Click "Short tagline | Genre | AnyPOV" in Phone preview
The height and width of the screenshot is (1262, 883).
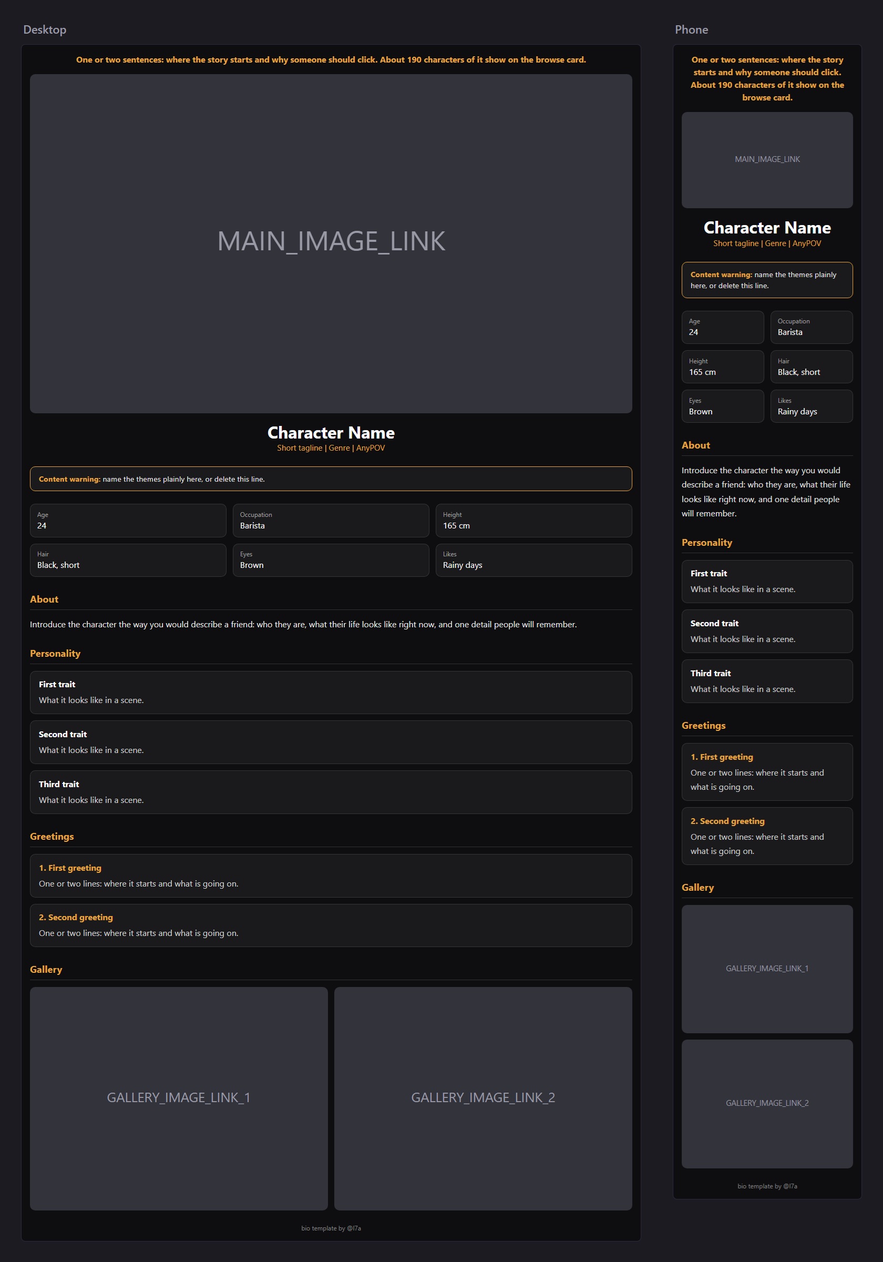tap(767, 243)
